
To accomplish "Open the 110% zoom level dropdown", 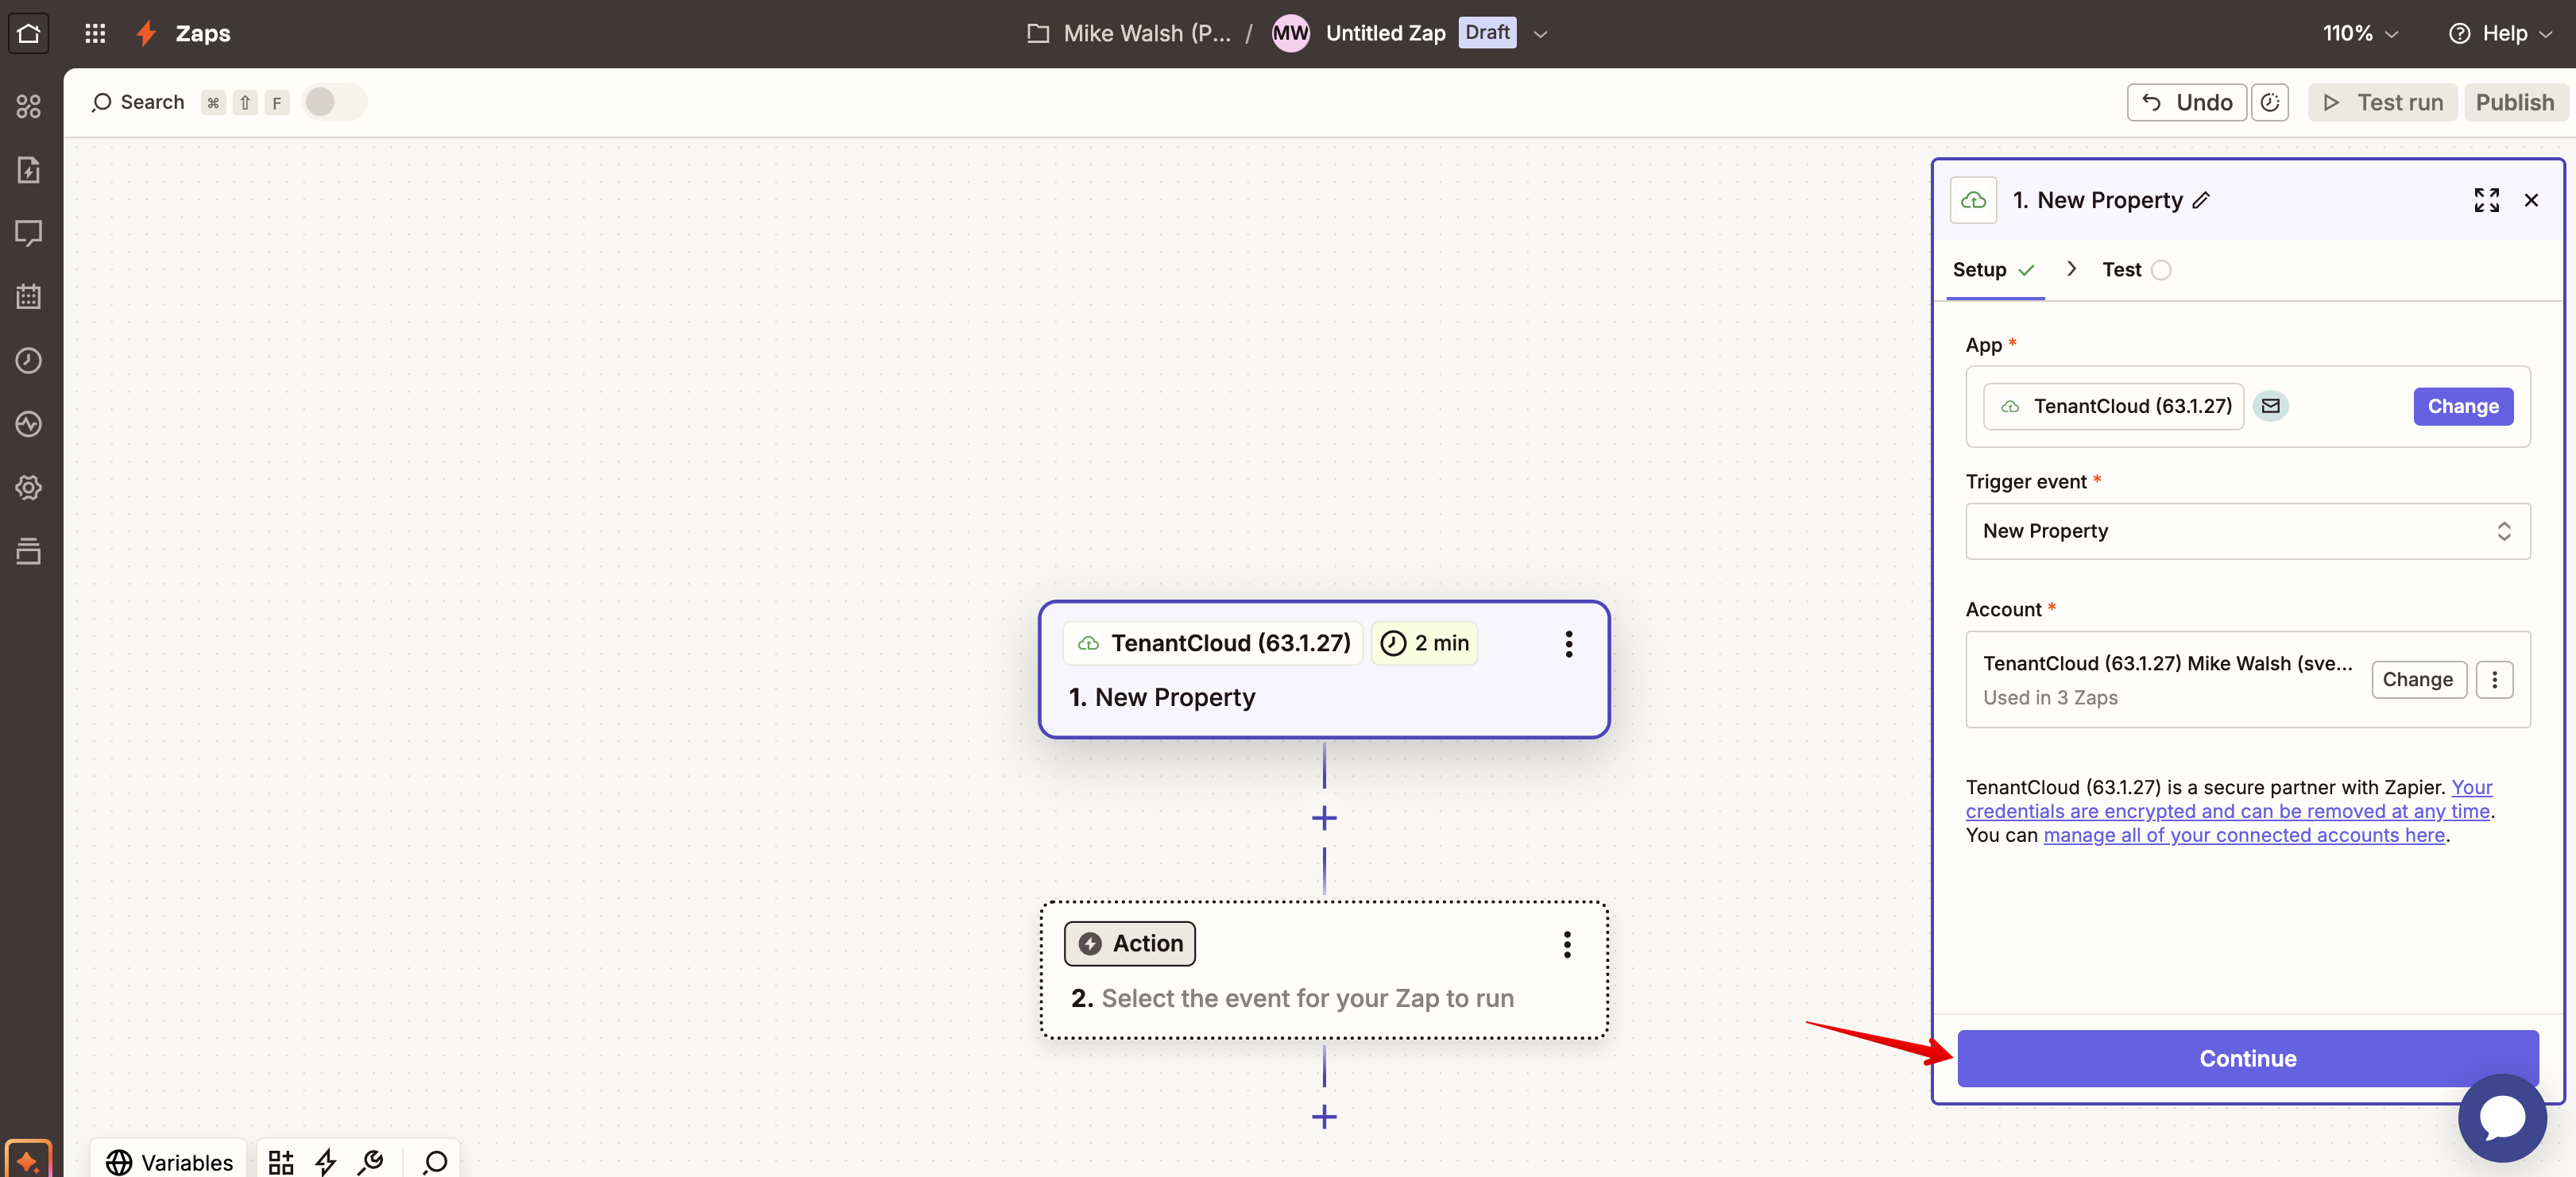I will 2360,33.
